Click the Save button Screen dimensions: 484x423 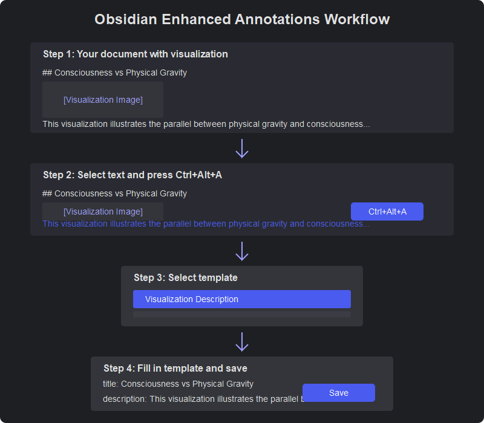pos(339,393)
